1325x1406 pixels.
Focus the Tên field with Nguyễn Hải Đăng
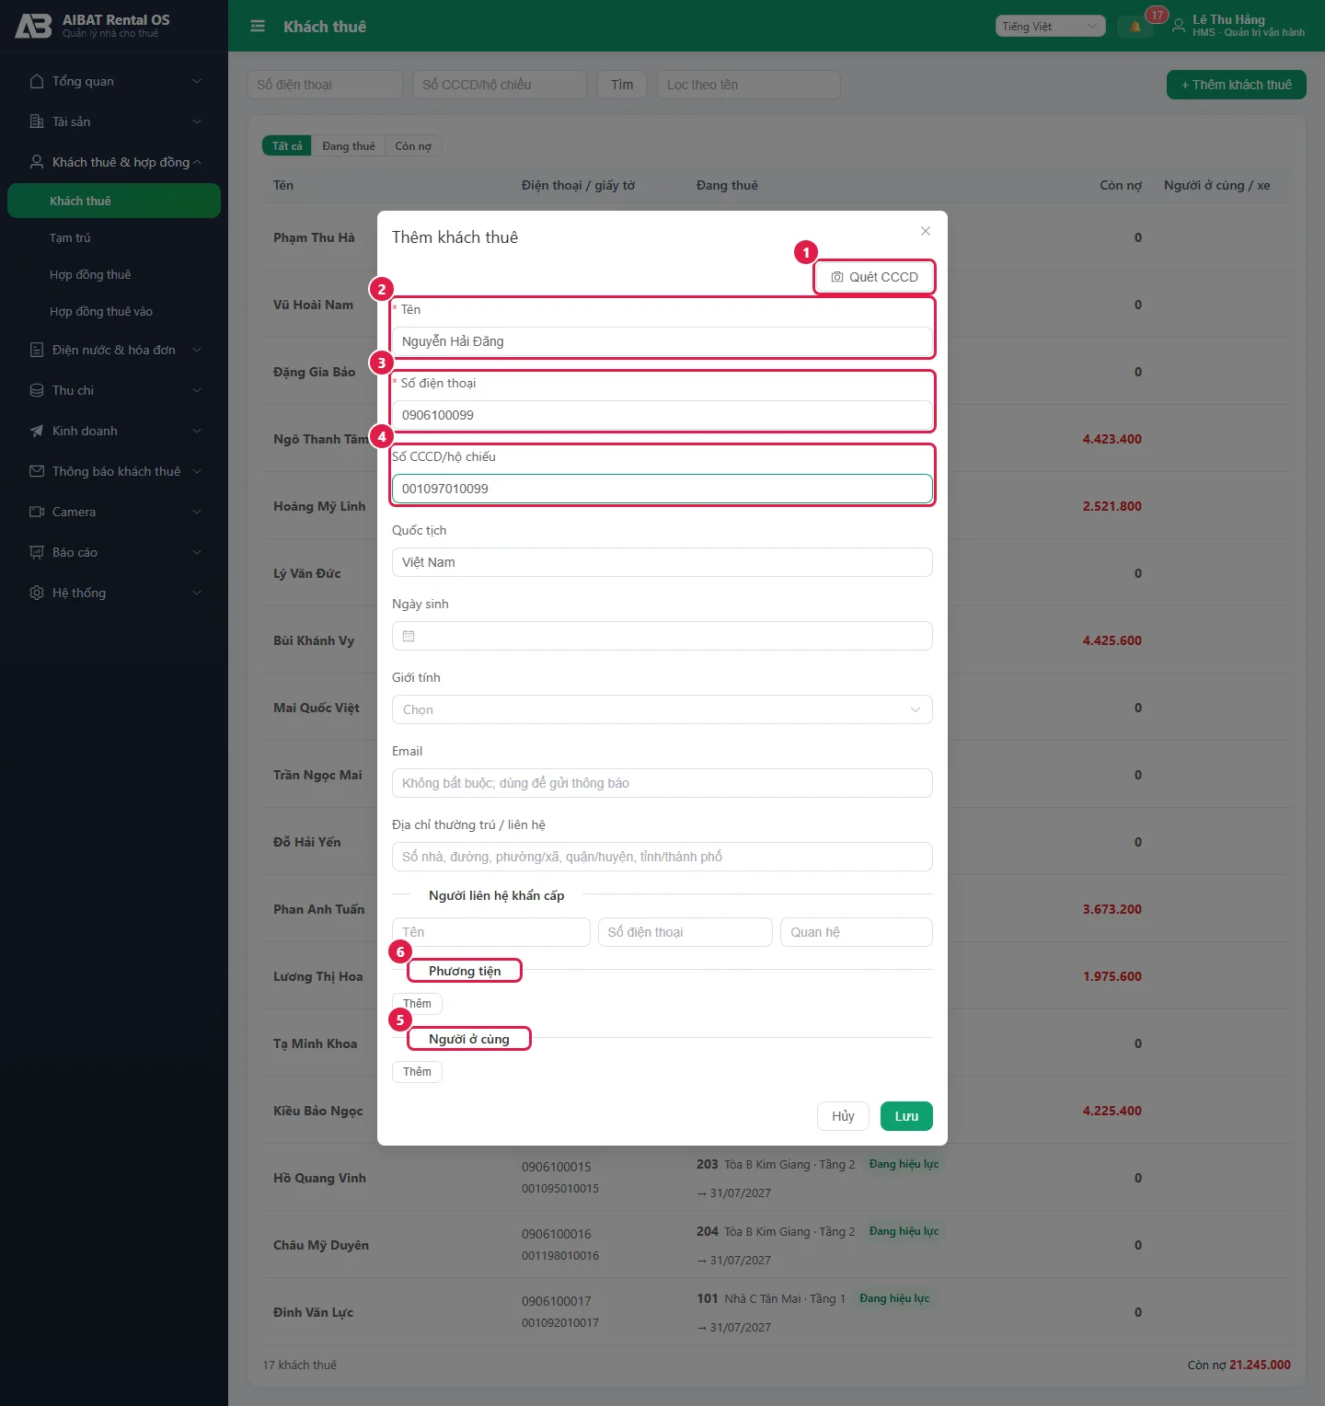[662, 341]
